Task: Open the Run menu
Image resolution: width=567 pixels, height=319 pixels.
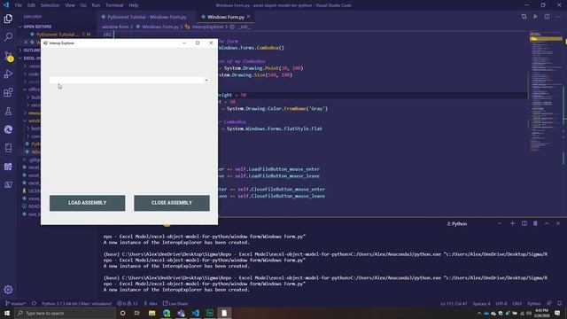Action: (96, 5)
